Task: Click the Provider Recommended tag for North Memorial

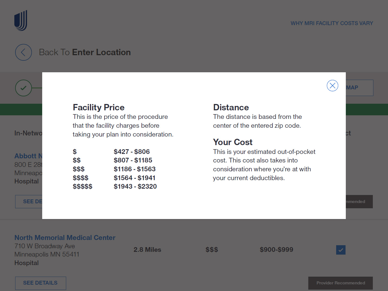Action: pyautogui.click(x=341, y=283)
